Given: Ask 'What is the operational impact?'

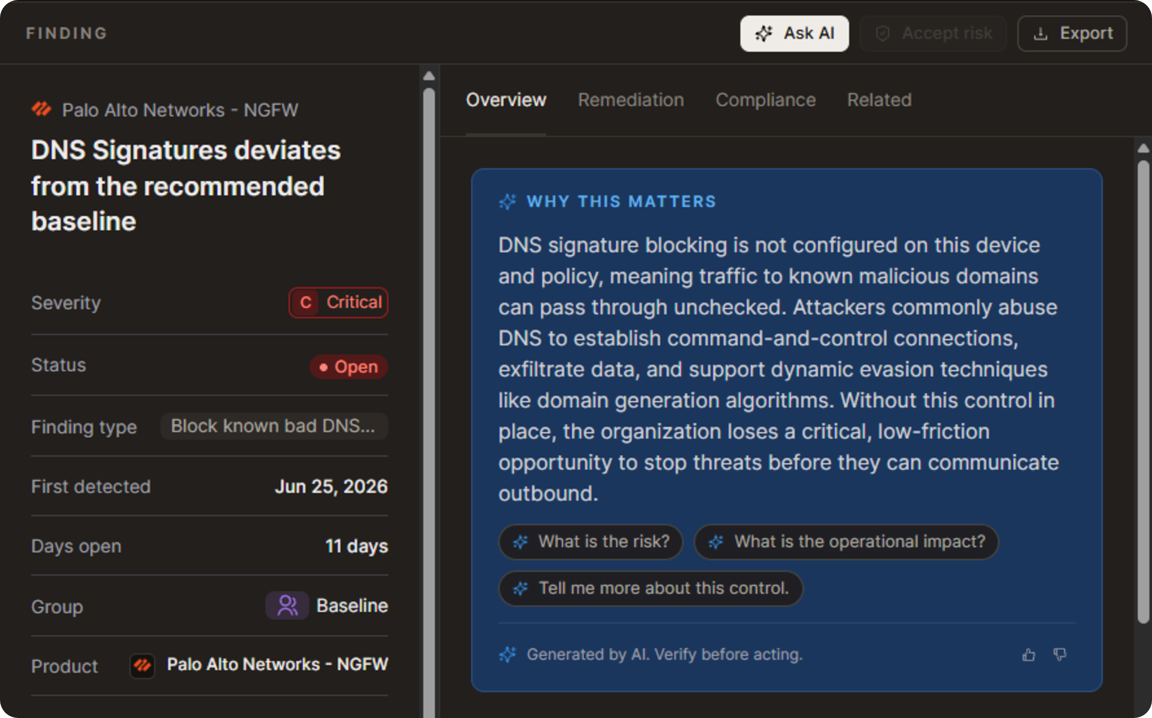Looking at the screenshot, I should [x=846, y=542].
